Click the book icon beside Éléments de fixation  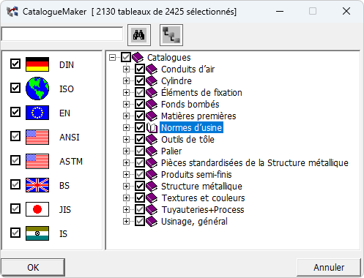[152, 92]
